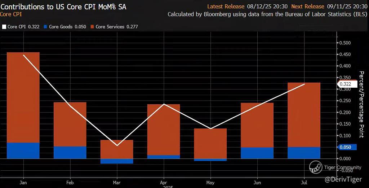Click the 0.400 y-axis tick label
The width and height of the screenshot is (369, 188).
[345, 66]
